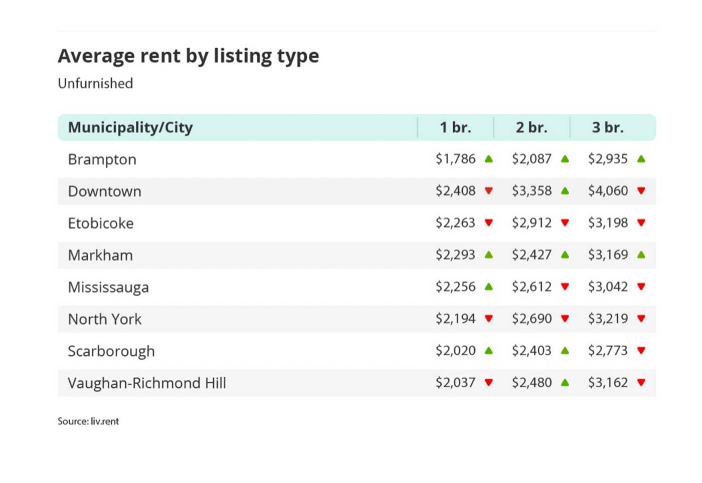
Task: Click red down arrow beside Etobicoke $2,912
Action: (565, 223)
